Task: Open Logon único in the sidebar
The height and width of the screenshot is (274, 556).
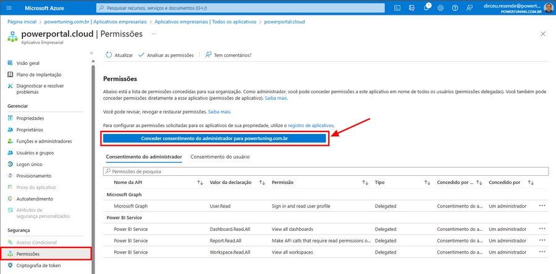Action: tap(29, 164)
